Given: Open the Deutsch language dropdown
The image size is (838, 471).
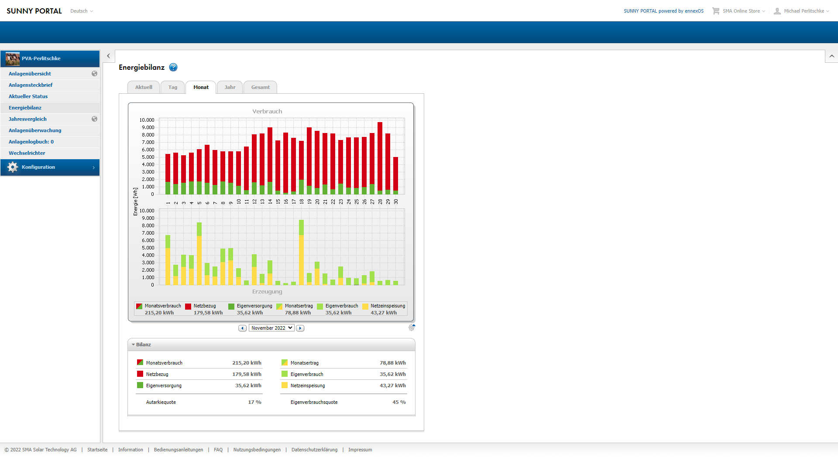Looking at the screenshot, I should pos(82,11).
